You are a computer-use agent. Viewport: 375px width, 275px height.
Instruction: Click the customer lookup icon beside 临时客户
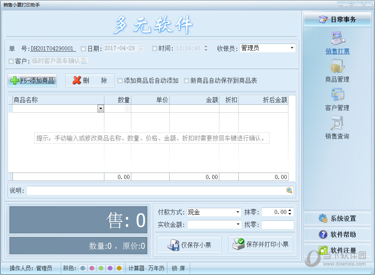84,61
